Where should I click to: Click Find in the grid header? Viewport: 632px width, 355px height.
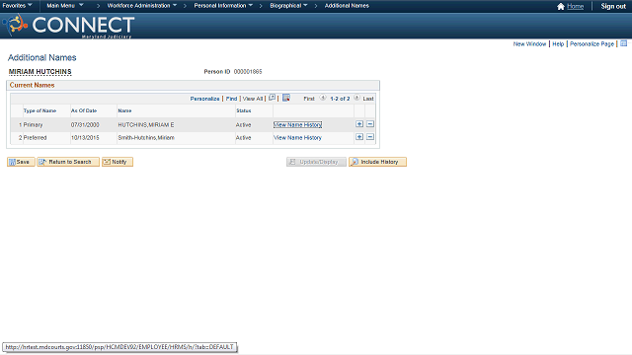tap(231, 99)
